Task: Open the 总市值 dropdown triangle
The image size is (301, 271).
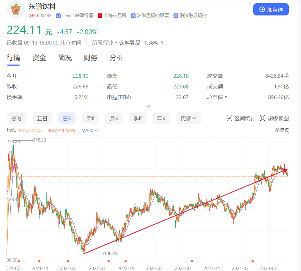Action: 226,97
